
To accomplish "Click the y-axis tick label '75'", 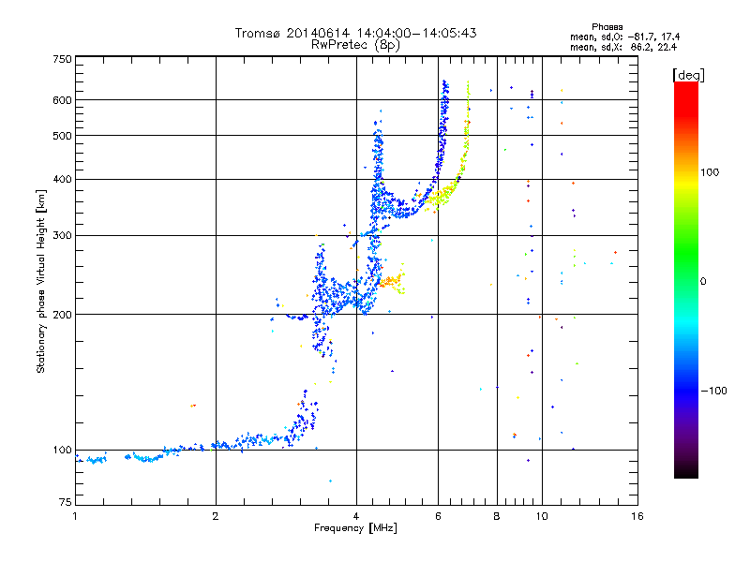I will 66,502.
